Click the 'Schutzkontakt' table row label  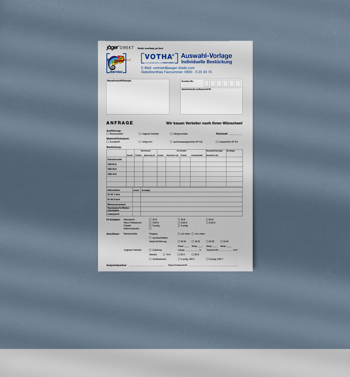(115, 159)
